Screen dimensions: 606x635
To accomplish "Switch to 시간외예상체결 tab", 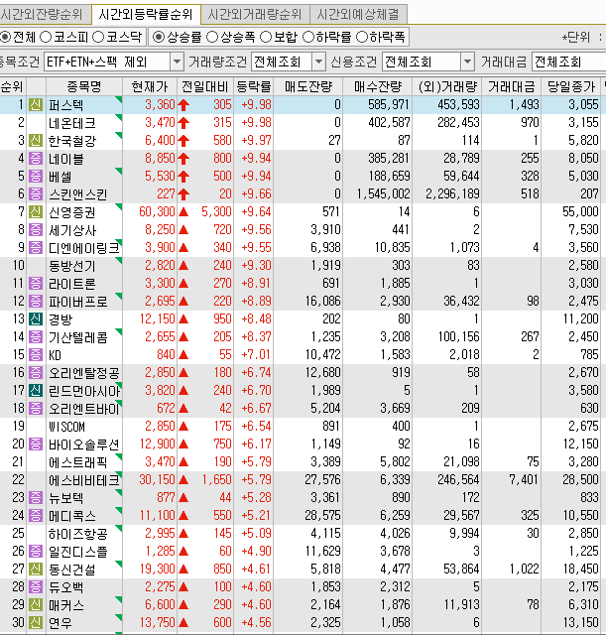I will pos(358,15).
